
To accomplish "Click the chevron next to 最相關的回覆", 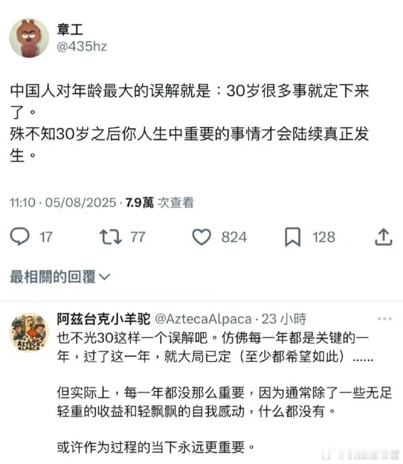I will [104, 277].
